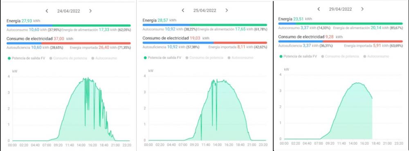Viewport: 409px width, 151px height.
Task: Click Consumo de electricidad 19,03 kWh bar
Action: coord(205,43)
